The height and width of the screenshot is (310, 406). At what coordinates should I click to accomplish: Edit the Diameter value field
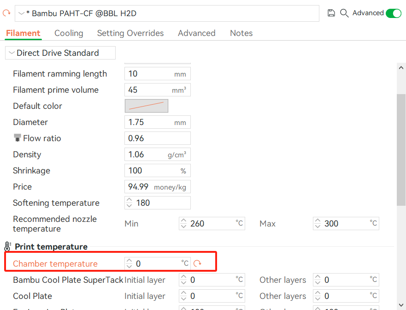point(158,122)
